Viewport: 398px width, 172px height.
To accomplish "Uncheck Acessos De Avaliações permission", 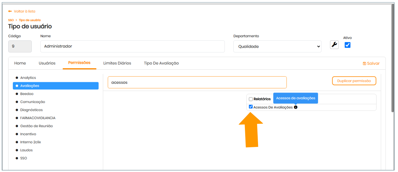I will coord(251,107).
